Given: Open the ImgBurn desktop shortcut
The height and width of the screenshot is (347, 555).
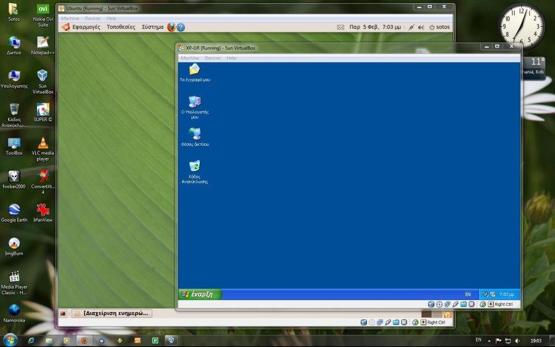Looking at the screenshot, I should pyautogui.click(x=14, y=244).
